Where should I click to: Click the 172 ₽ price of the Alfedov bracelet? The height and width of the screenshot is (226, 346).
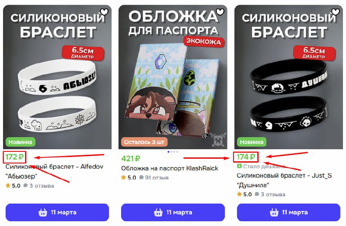coord(14,157)
